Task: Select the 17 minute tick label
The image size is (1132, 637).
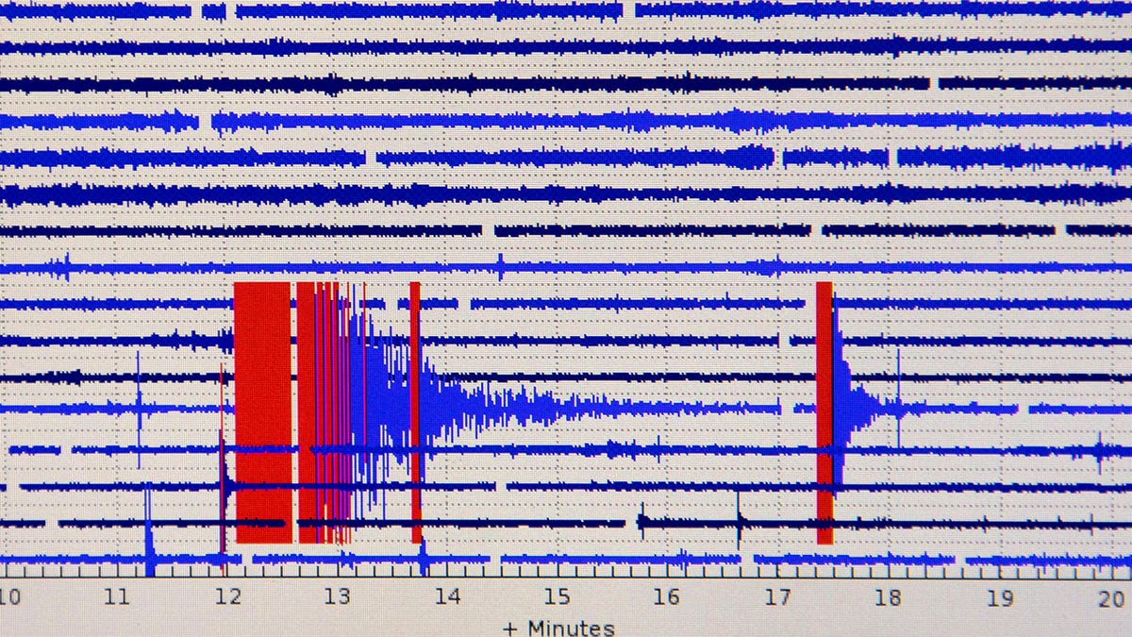Action: point(777,597)
